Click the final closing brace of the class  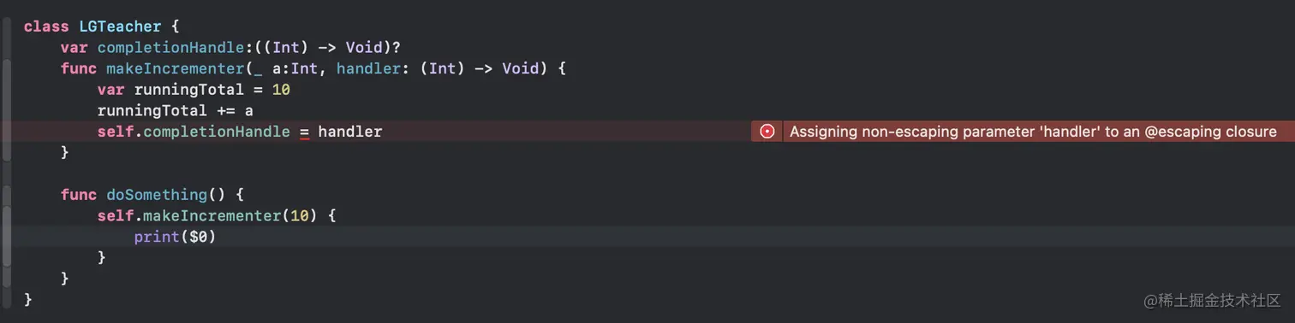pos(28,299)
